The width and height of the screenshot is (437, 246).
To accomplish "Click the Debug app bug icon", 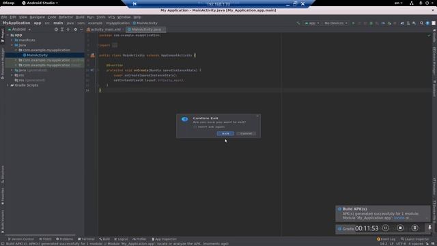I will pyautogui.click(x=371, y=23).
